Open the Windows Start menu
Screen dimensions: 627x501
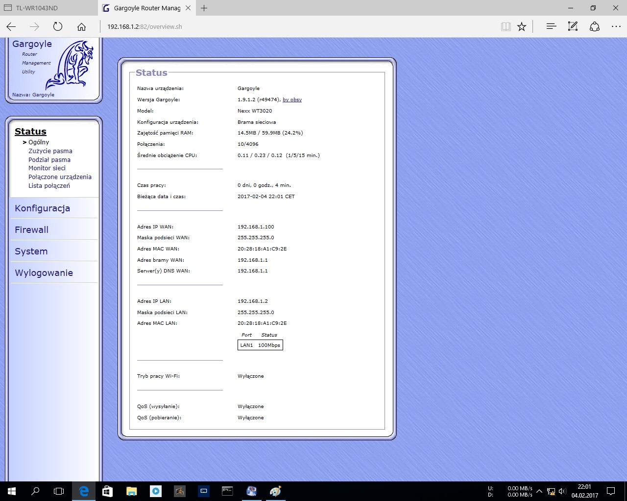(x=12, y=491)
